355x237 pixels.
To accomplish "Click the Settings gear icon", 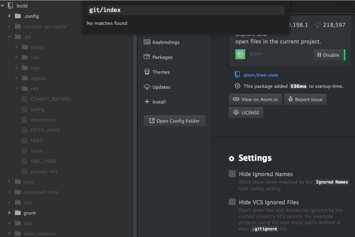I will [x=232, y=159].
